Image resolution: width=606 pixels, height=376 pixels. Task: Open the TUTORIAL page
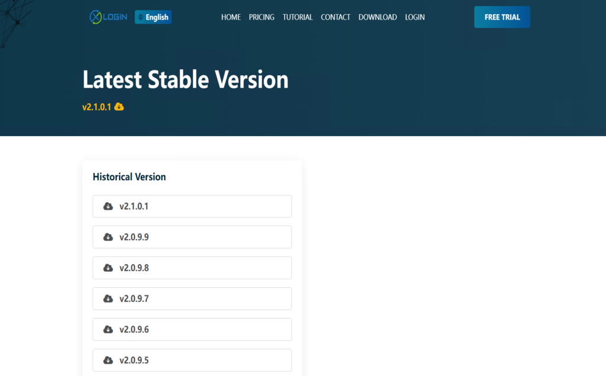pyautogui.click(x=298, y=17)
